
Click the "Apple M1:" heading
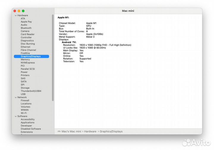(63, 18)
